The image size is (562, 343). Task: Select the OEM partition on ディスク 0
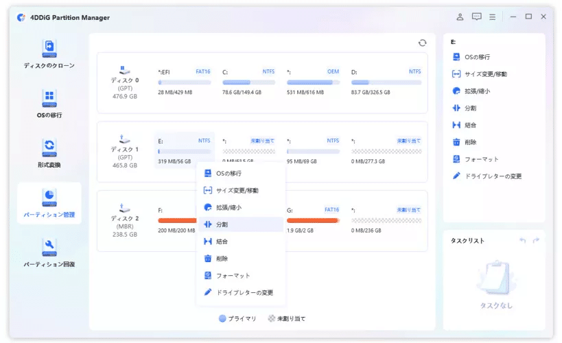pyautogui.click(x=314, y=82)
